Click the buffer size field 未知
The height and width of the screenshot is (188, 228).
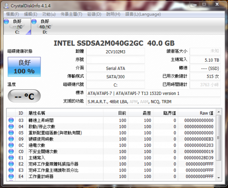pos(205,51)
